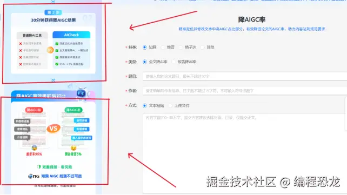The image size is (347, 195).
Task: Click the red 降AIGC前 badge
Action: (34, 110)
